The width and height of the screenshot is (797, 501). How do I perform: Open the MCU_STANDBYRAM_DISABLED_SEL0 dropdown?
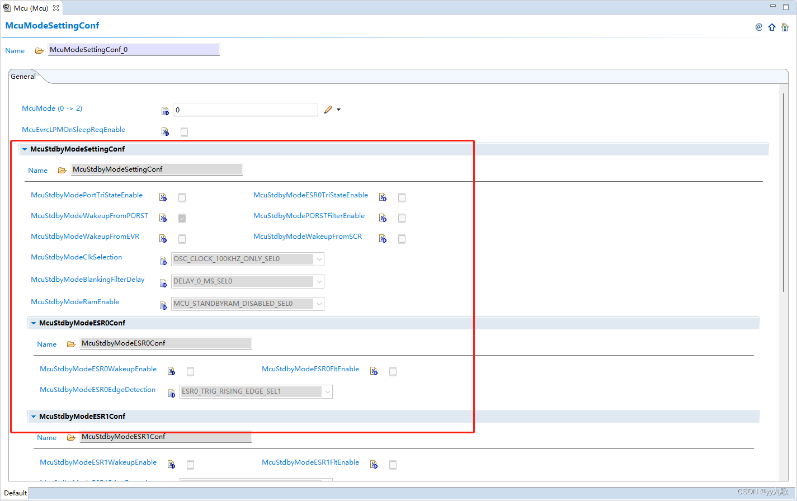[x=248, y=304]
